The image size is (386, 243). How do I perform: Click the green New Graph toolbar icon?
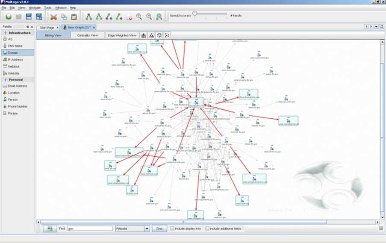pyautogui.click(x=9, y=17)
